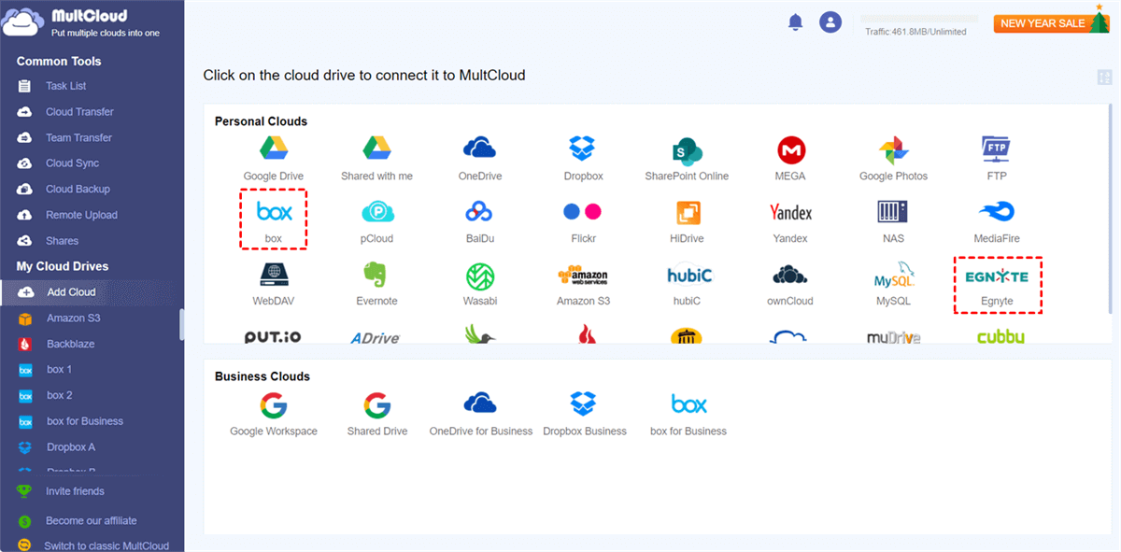Click the Egnyte cloud icon
Viewport: 1121px width, 552px height.
997,277
